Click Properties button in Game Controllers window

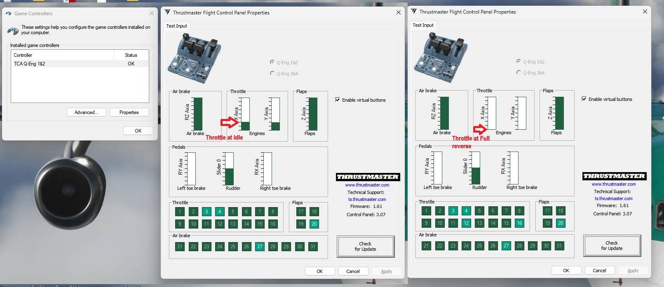point(129,112)
